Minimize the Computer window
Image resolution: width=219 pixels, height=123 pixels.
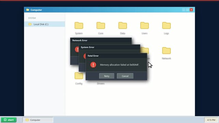(x=184, y=10)
